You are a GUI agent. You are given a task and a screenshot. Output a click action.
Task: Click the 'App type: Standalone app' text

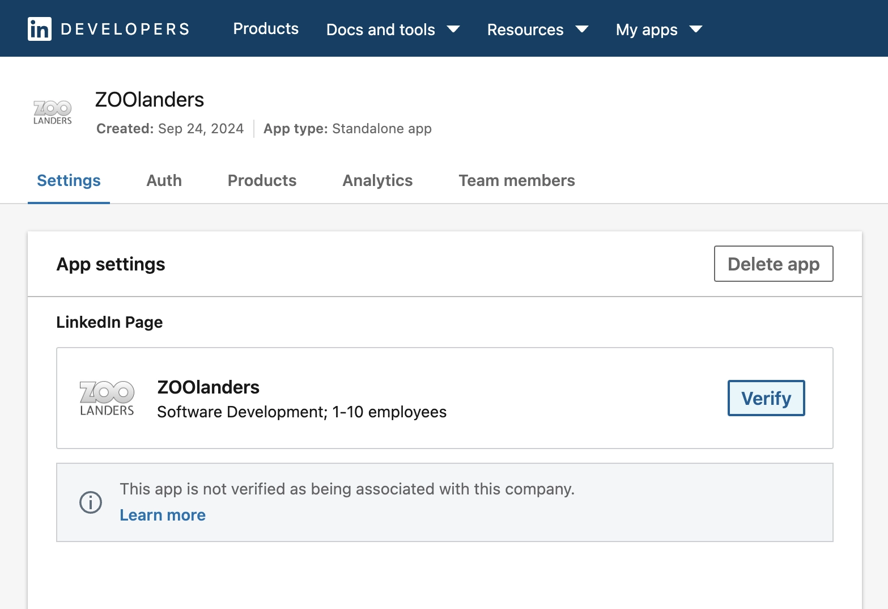click(x=347, y=129)
